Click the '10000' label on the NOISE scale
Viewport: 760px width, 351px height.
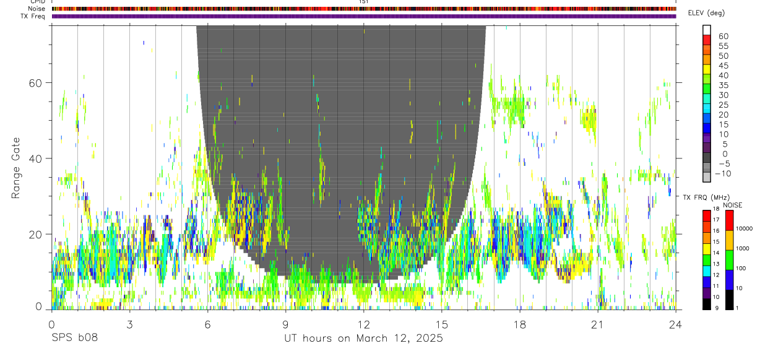[745, 229]
